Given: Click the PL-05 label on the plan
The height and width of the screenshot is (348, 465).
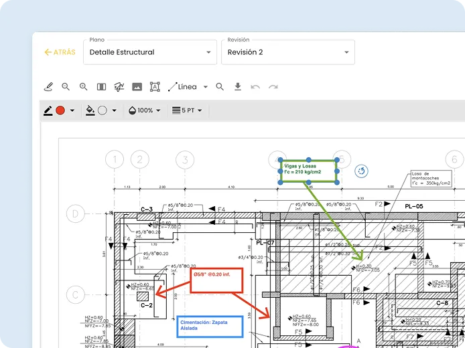Looking at the screenshot, I should [413, 206].
